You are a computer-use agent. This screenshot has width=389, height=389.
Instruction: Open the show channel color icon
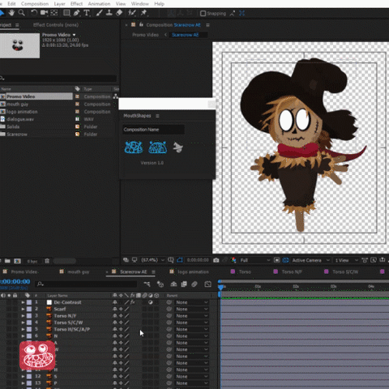pos(233,260)
